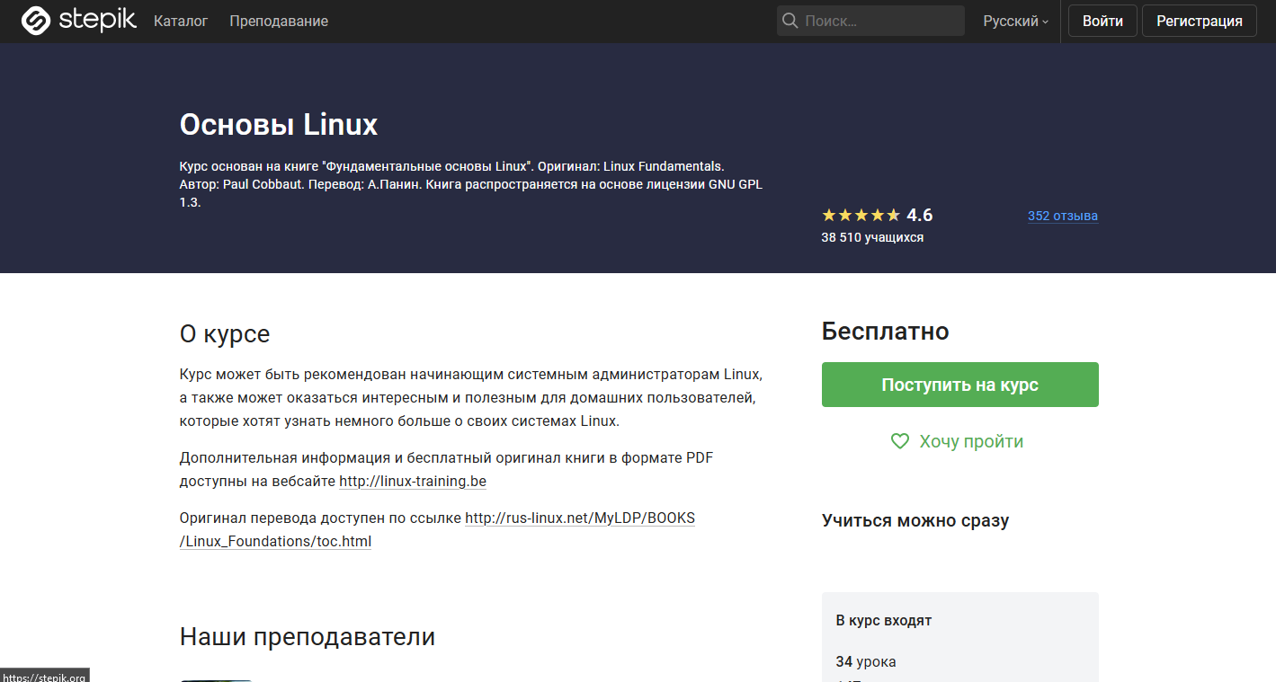Screen dimensions: 1276x682
Task: Click the Бесплатно price label
Action: point(885,331)
